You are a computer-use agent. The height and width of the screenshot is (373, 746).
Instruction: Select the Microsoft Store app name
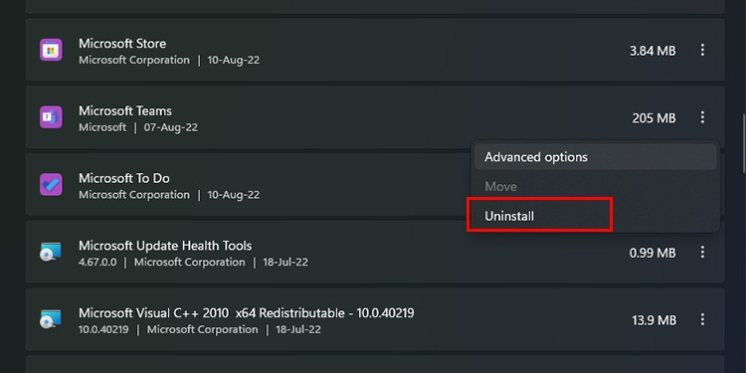[122, 44]
